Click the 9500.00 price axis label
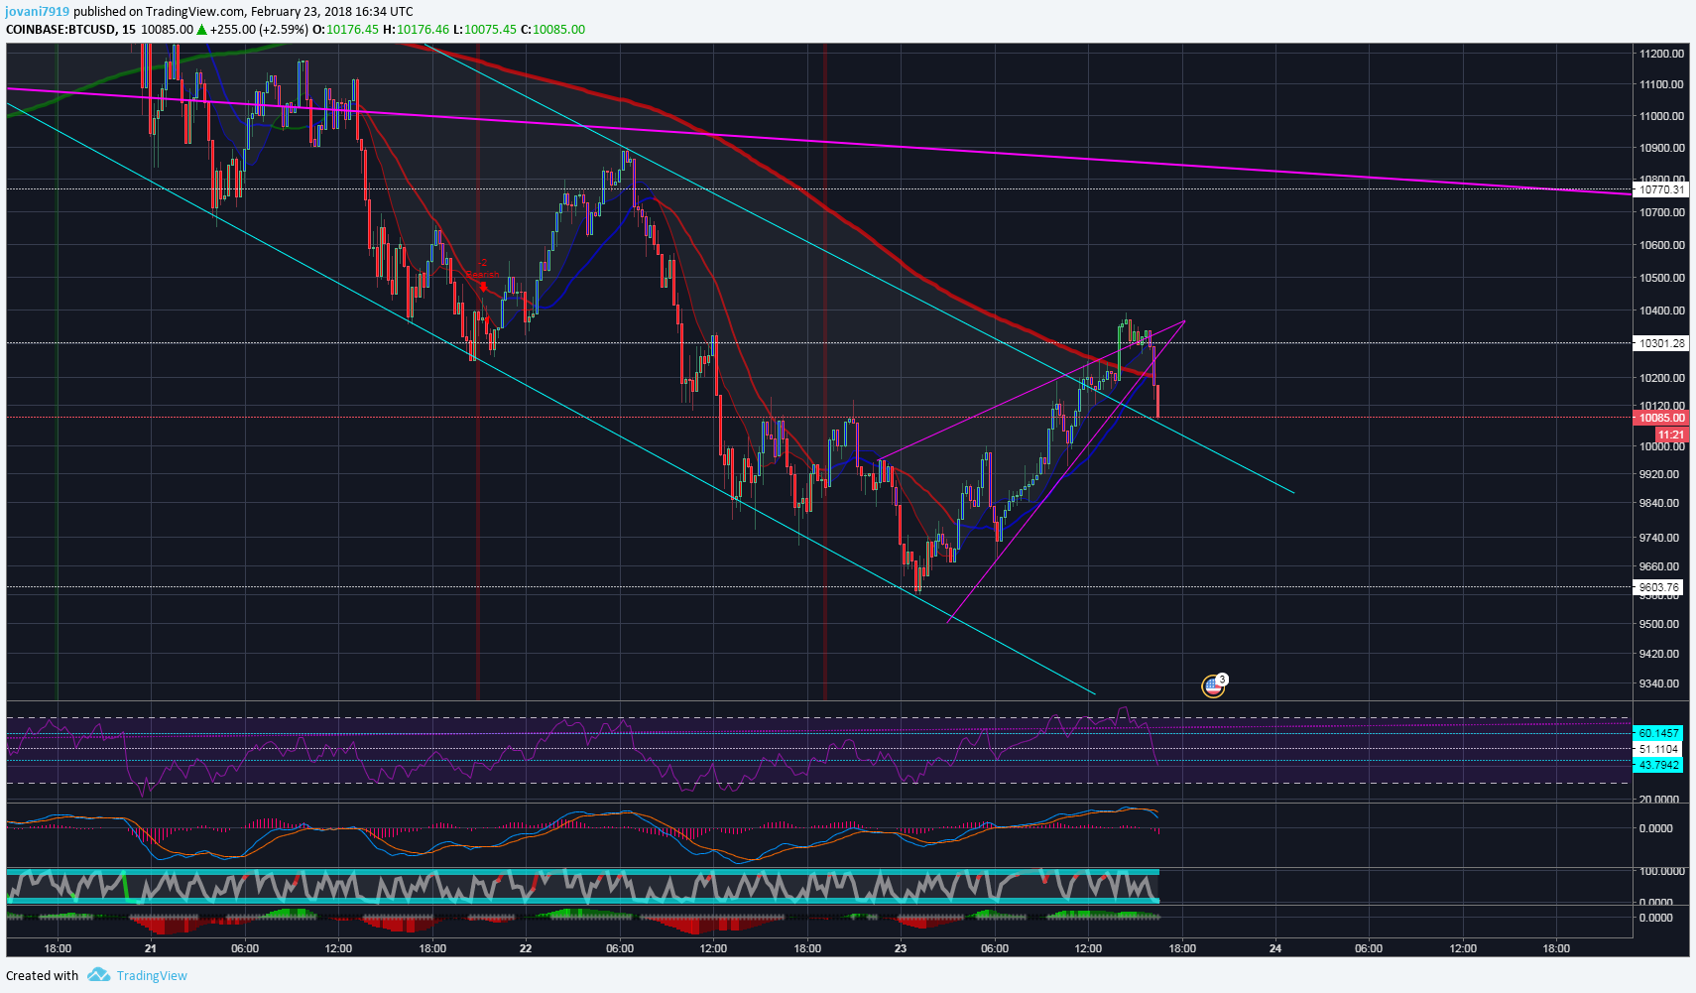Screen dimensions: 1696x993 [1659, 624]
